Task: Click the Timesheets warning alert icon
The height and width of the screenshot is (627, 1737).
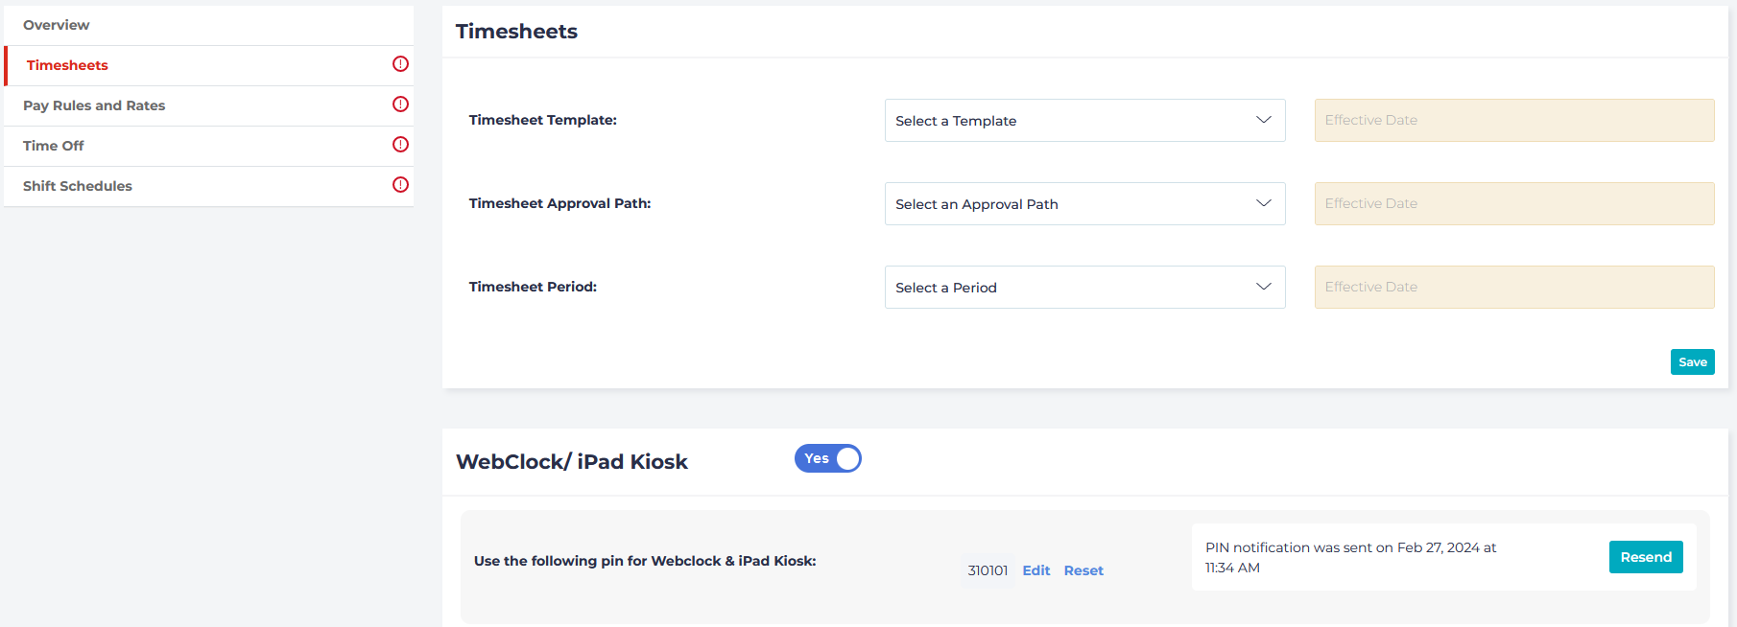Action: pos(400,64)
